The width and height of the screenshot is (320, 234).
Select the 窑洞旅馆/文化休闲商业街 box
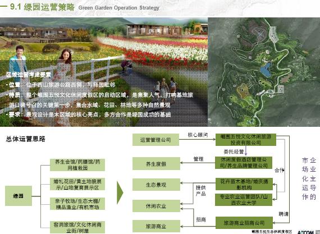pyautogui.click(x=77, y=227)
